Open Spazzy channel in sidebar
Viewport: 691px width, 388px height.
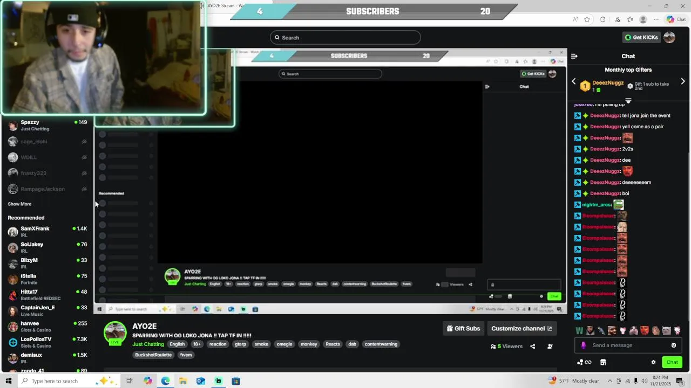pyautogui.click(x=47, y=126)
